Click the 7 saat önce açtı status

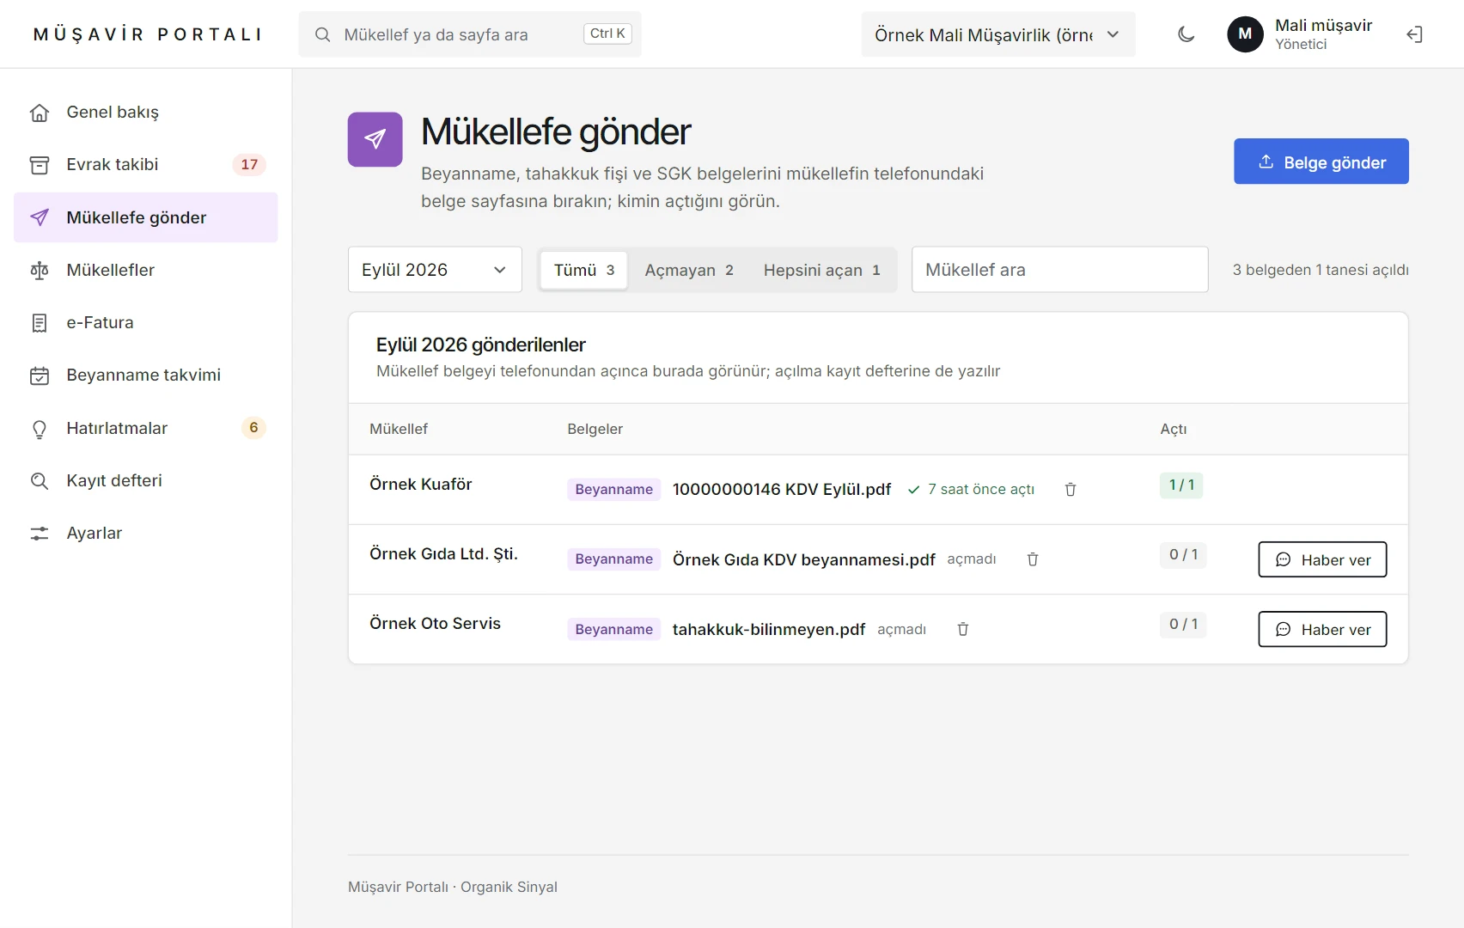[x=971, y=490]
